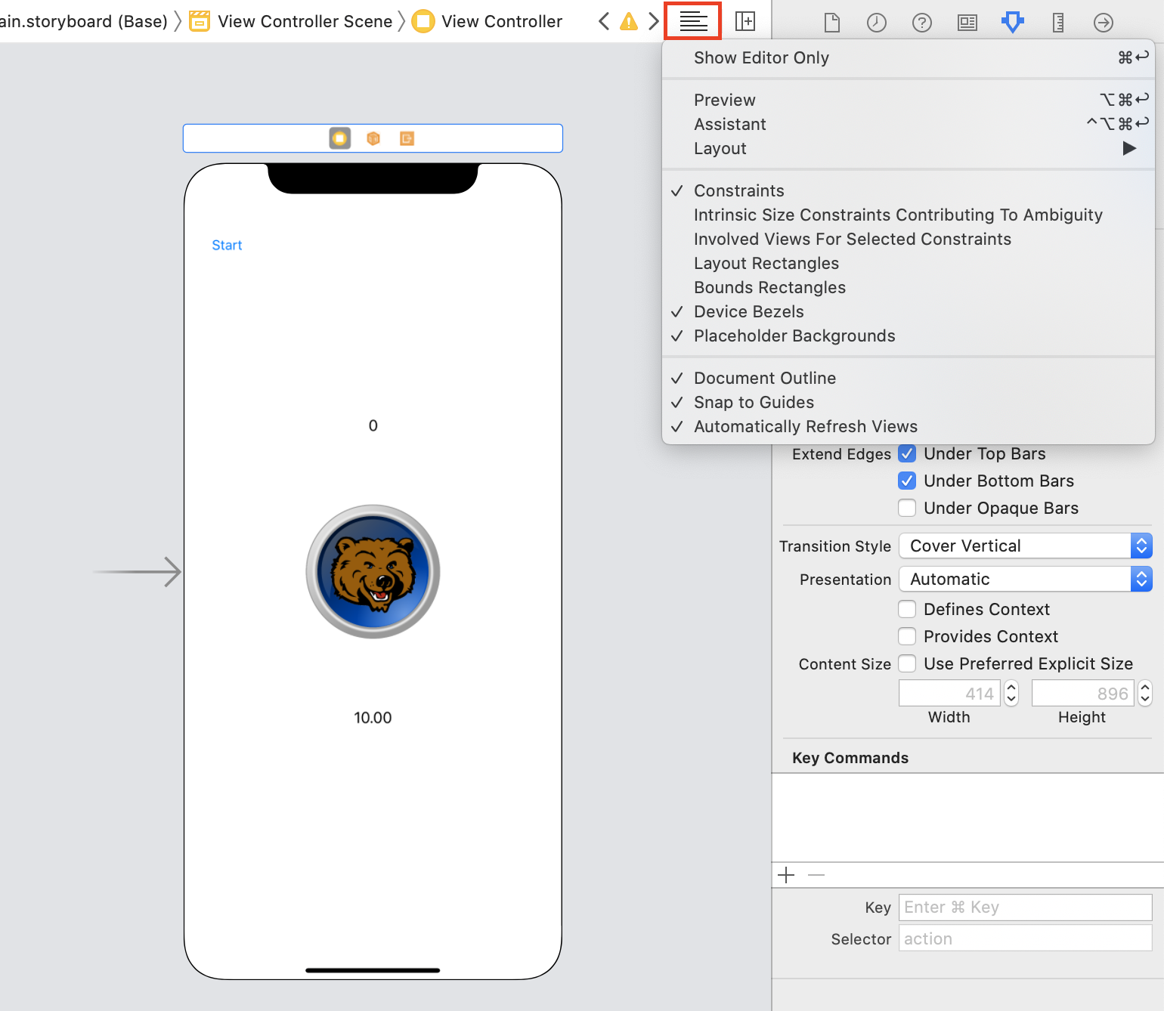The height and width of the screenshot is (1011, 1164).
Task: Enable Defines Context checkbox
Action: tap(907, 609)
